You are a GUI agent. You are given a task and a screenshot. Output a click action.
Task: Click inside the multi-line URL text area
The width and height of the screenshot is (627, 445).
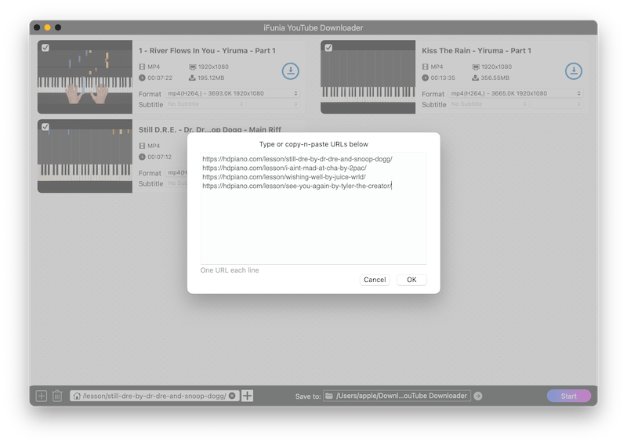pos(313,227)
